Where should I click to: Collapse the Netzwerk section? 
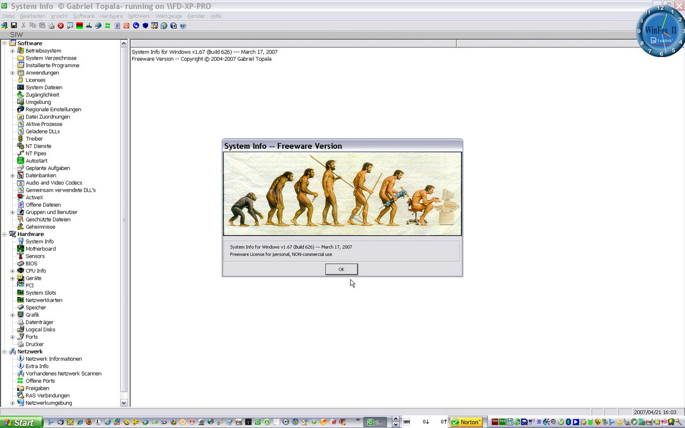pyautogui.click(x=5, y=352)
